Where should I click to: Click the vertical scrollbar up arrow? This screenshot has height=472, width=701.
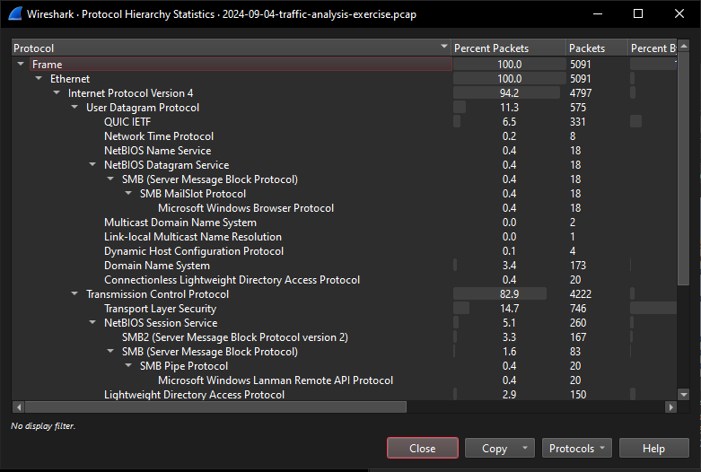[x=684, y=46]
